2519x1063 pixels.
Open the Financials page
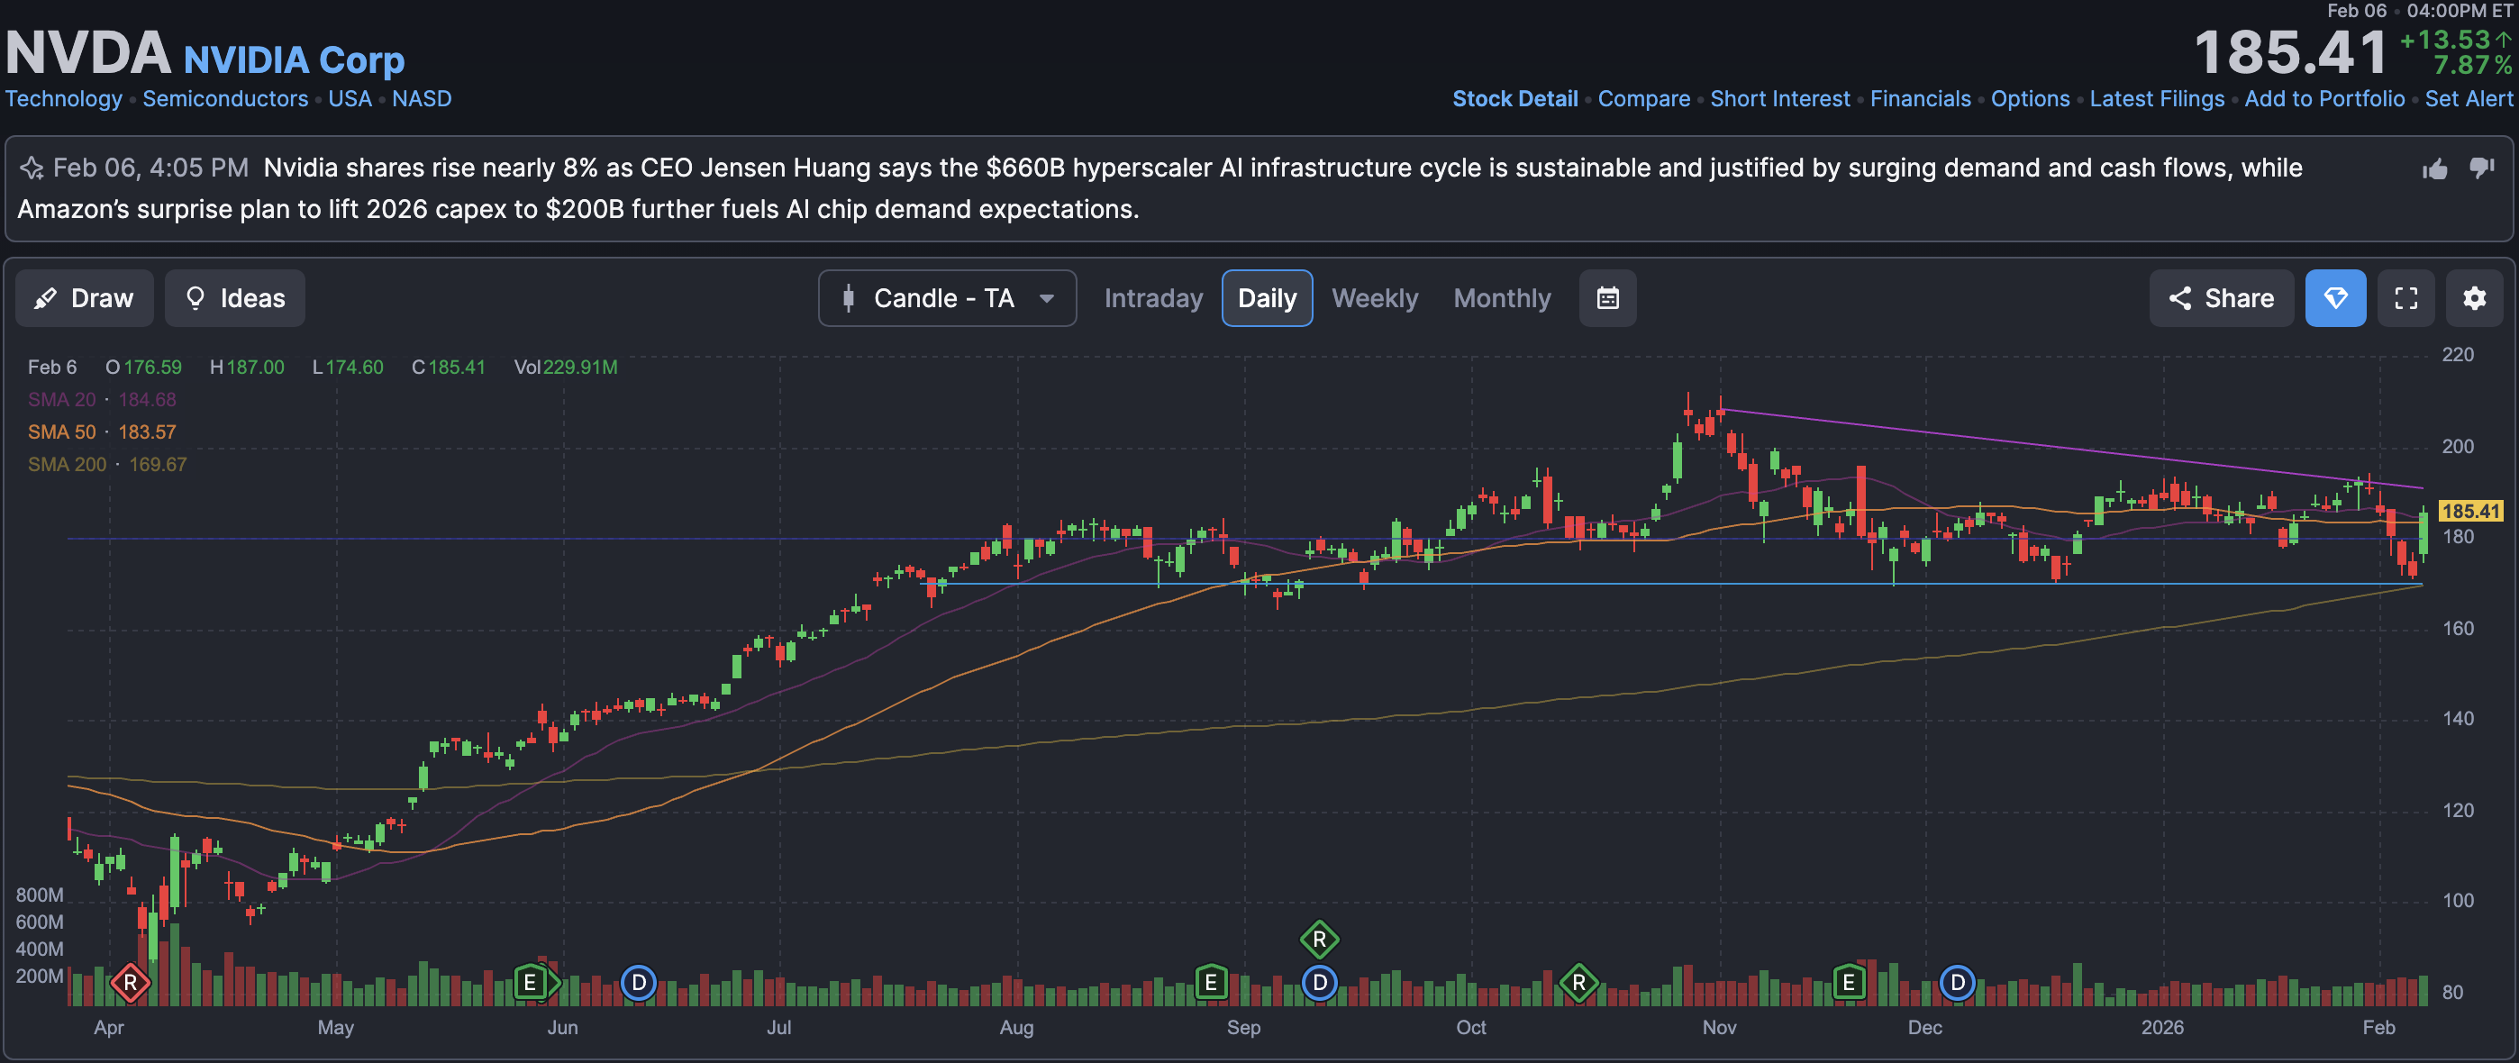click(x=1920, y=99)
